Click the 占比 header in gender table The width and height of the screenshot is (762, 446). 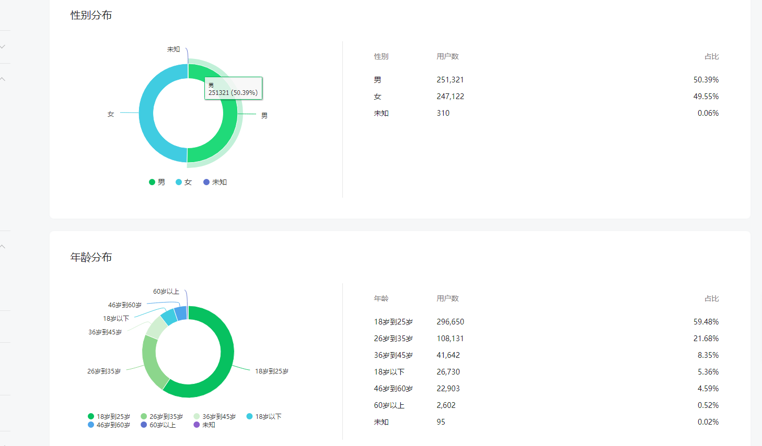tap(712, 56)
